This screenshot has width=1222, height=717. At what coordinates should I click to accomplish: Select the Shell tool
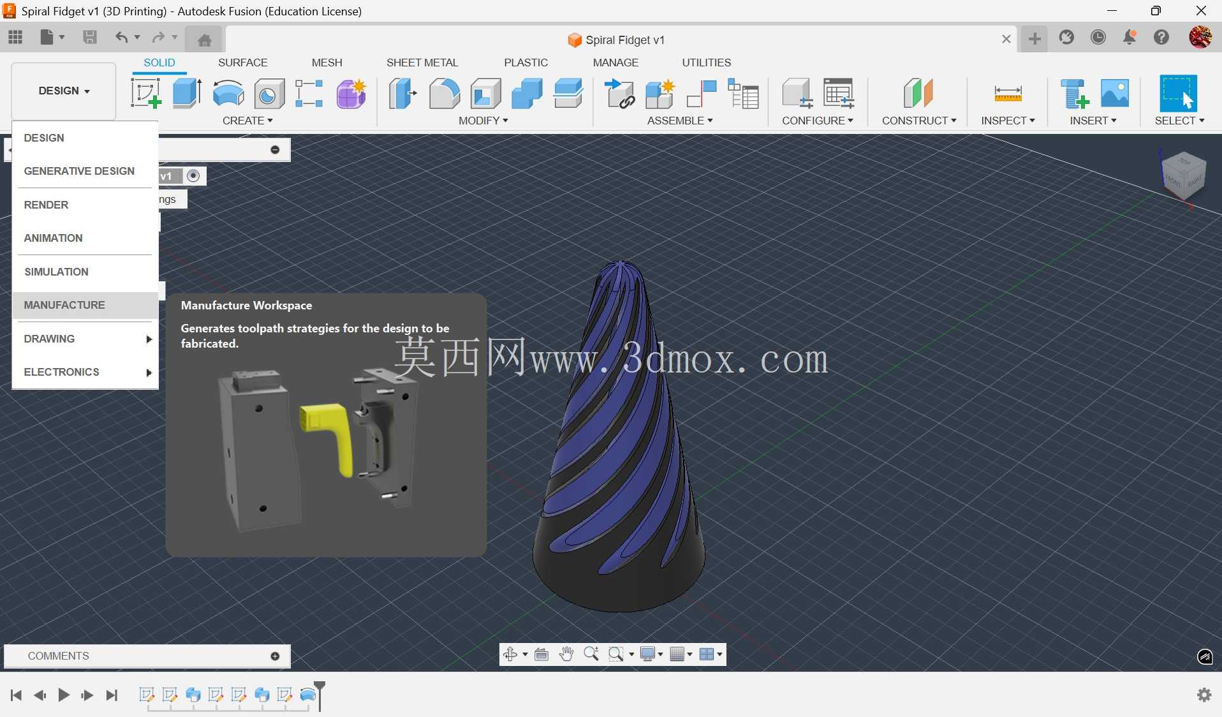486,93
